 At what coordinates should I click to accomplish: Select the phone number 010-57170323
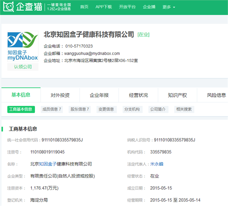point(79,46)
